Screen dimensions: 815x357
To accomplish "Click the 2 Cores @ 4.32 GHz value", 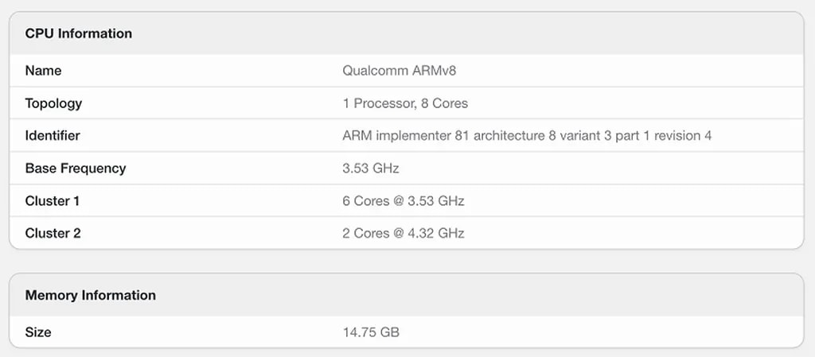I will coord(403,234).
